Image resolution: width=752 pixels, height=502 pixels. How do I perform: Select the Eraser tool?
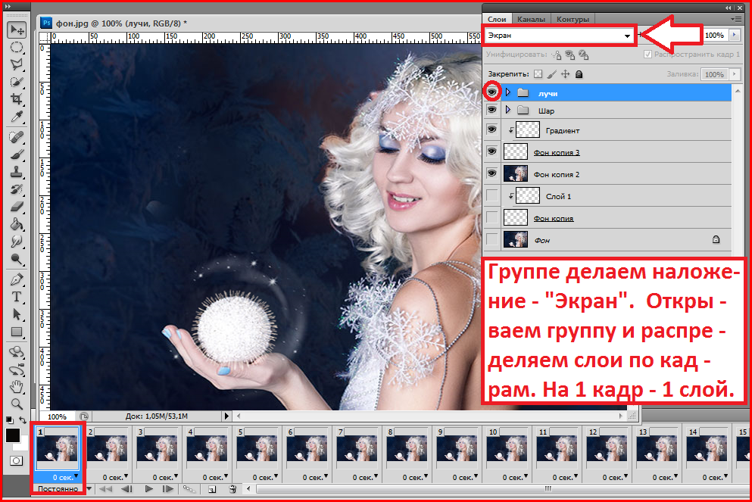[x=17, y=207]
